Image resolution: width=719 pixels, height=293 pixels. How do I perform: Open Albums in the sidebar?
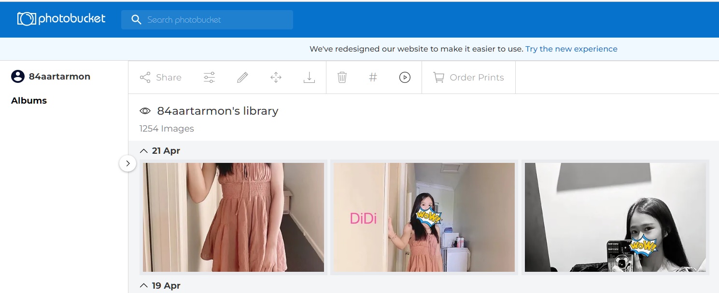tap(29, 101)
